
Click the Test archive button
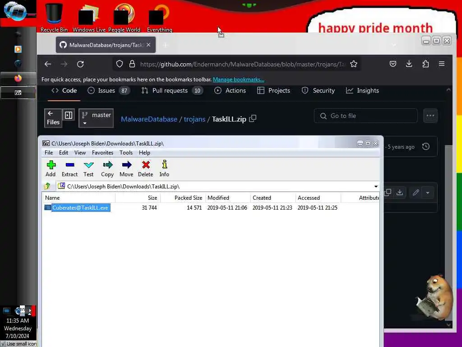pyautogui.click(x=88, y=169)
